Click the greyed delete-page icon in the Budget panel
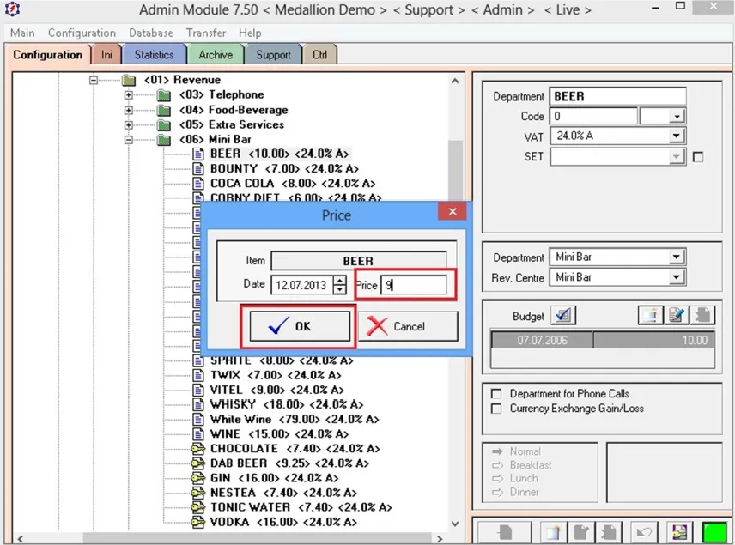Image resolution: width=735 pixels, height=545 pixels. (702, 315)
